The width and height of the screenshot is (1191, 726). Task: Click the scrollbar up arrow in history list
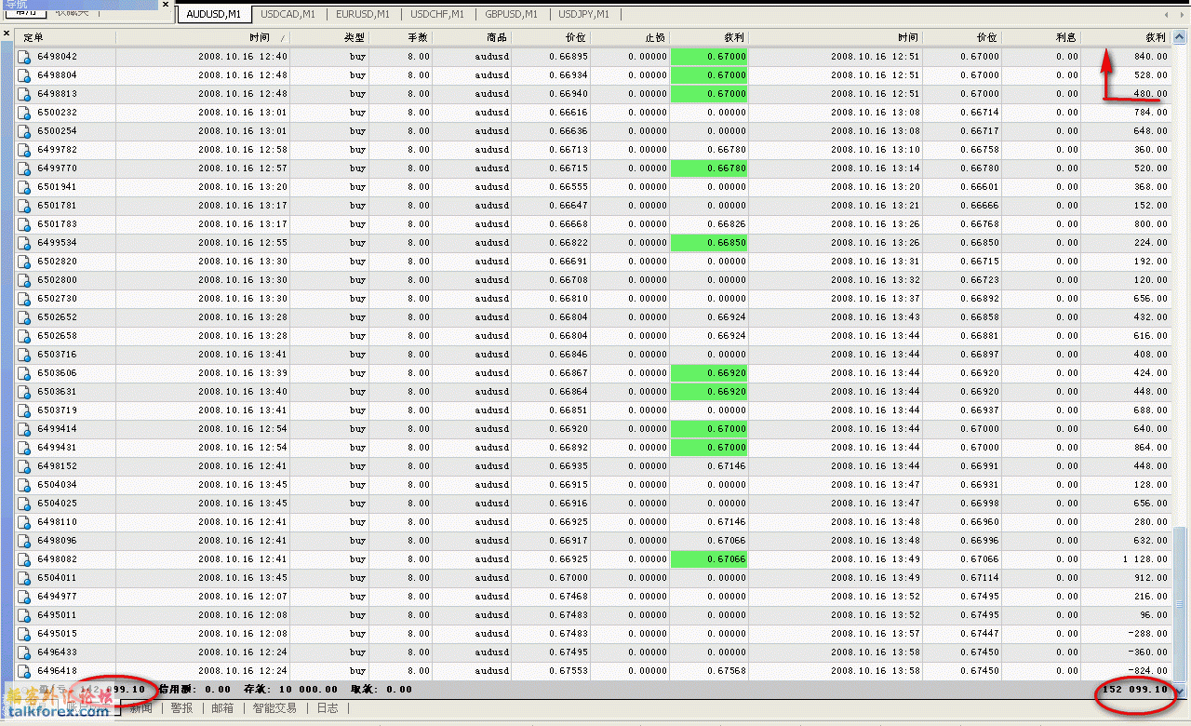(x=1180, y=37)
